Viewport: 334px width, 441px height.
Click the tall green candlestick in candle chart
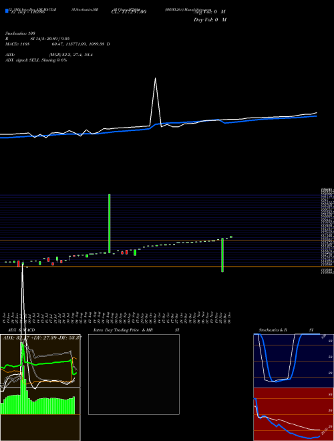coord(109,223)
